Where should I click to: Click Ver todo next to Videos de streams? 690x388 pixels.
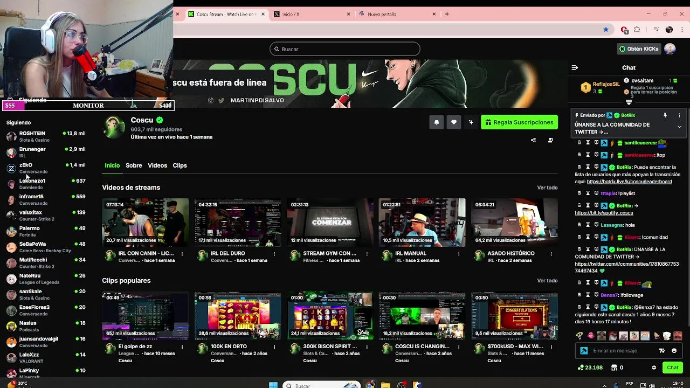[547, 188]
